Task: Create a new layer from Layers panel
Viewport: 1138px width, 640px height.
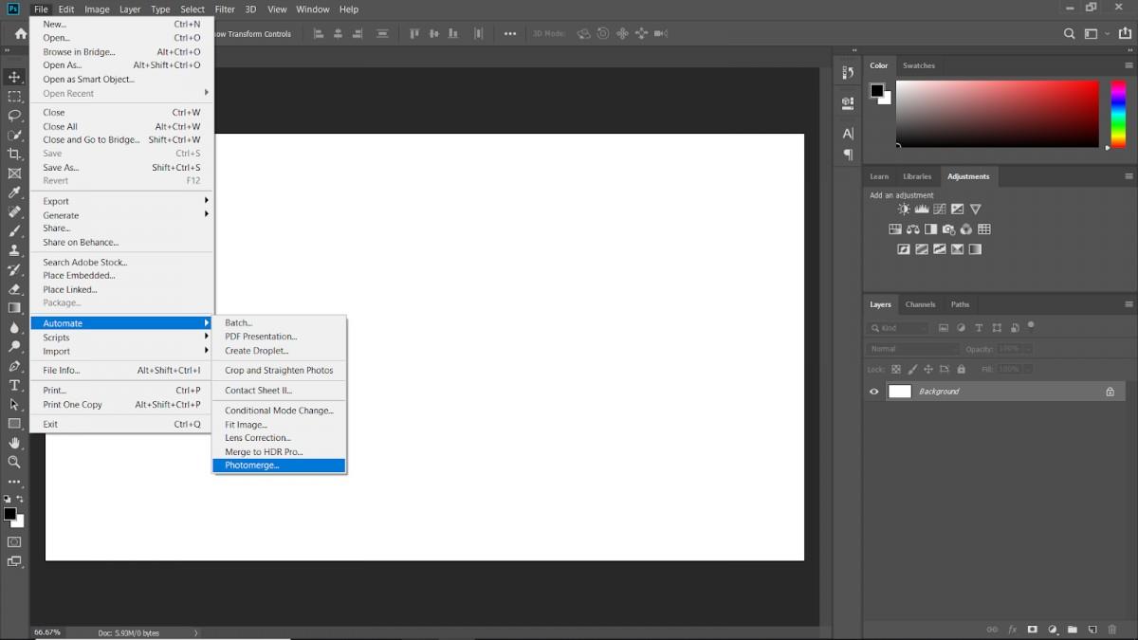Action: pyautogui.click(x=1092, y=630)
